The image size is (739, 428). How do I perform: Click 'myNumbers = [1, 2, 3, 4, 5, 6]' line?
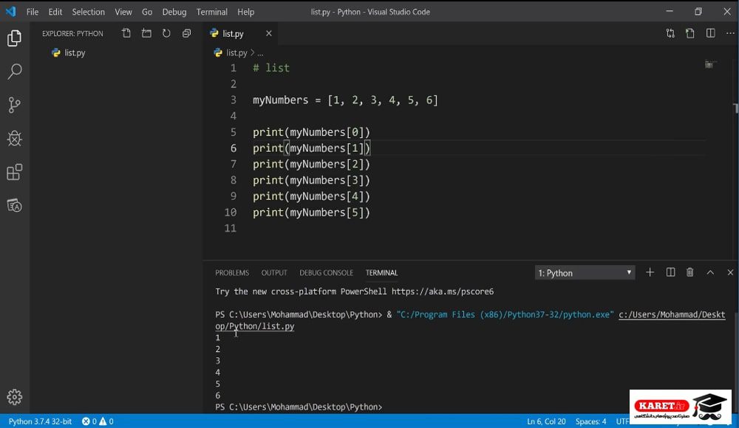[345, 100]
